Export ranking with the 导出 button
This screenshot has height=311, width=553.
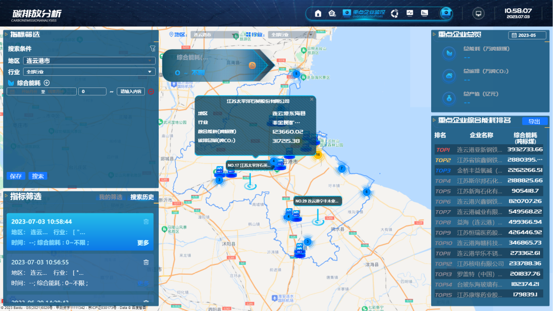534,121
